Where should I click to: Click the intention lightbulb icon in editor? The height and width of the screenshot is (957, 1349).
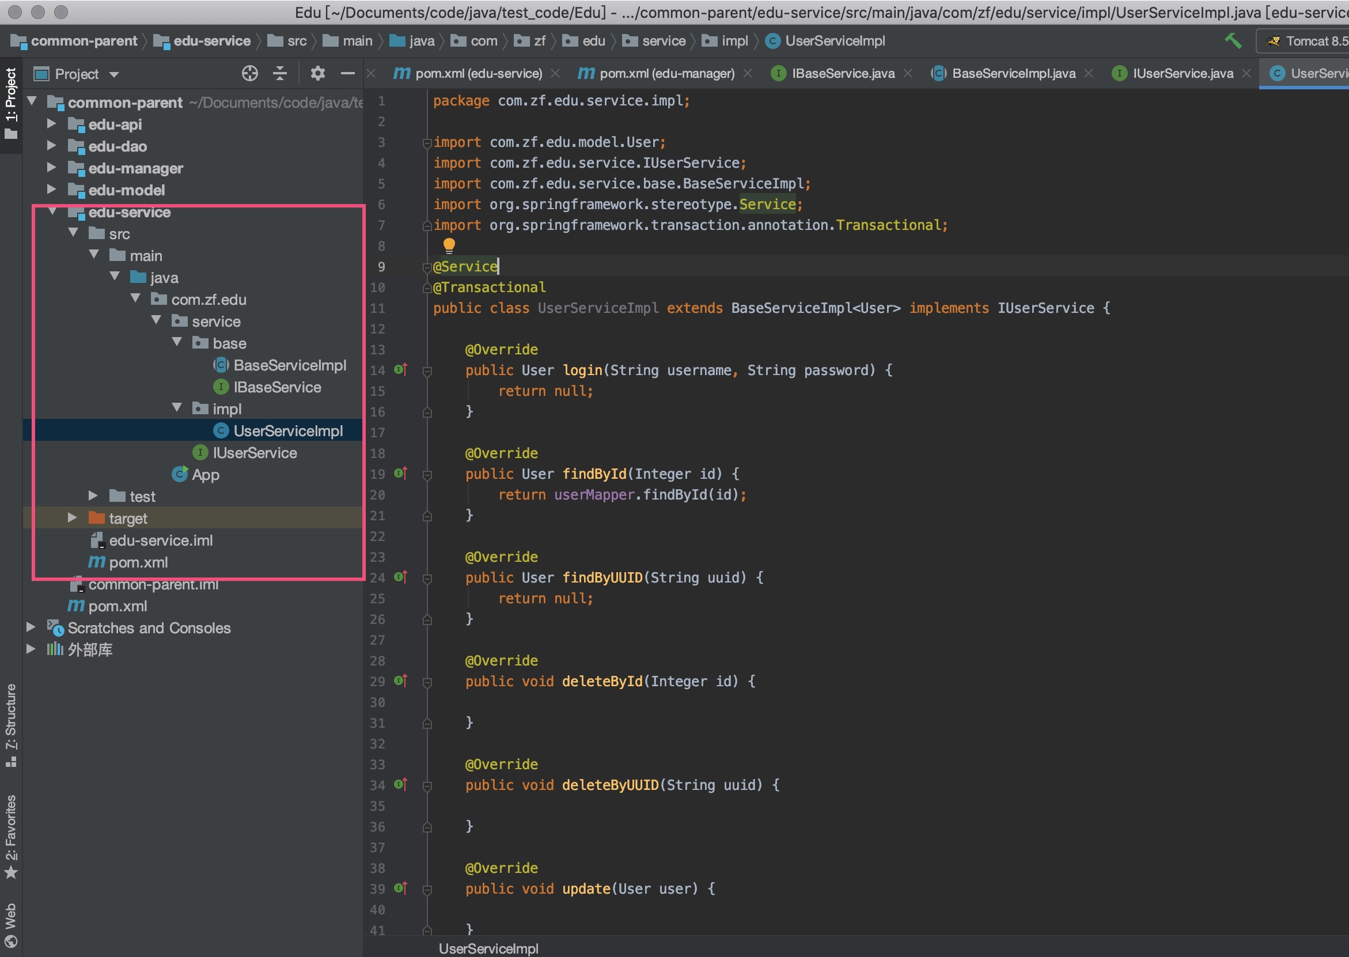tap(449, 245)
